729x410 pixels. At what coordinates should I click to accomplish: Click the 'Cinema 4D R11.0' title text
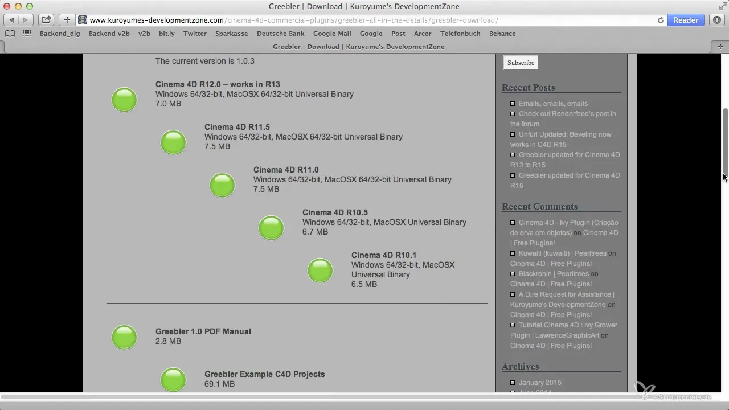pos(286,170)
